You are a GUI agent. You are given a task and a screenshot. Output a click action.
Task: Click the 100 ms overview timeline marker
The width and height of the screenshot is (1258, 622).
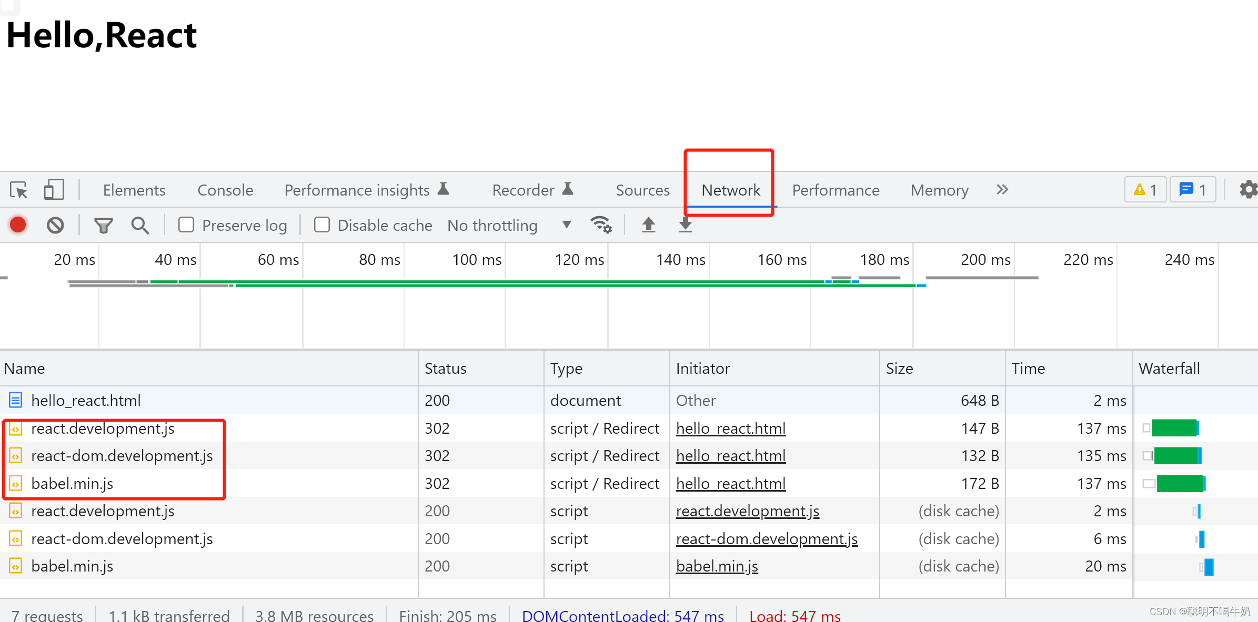coord(477,260)
